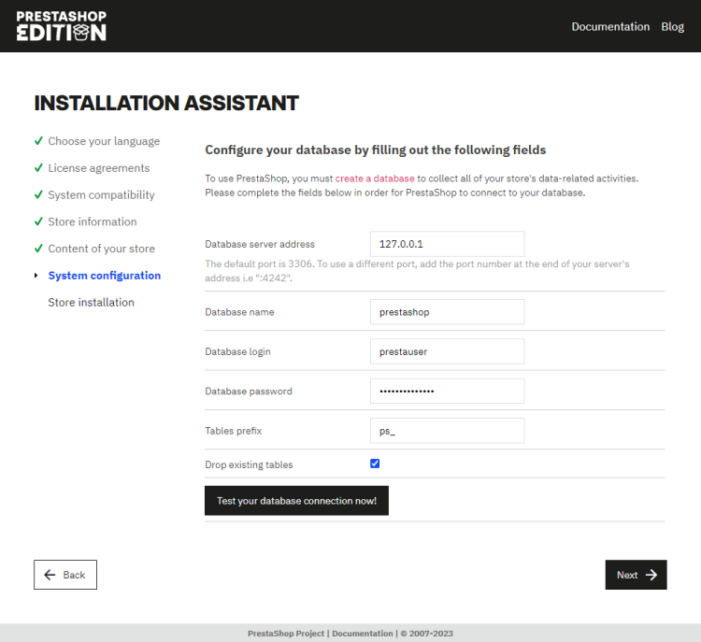The width and height of the screenshot is (701, 642).
Task: Click right arrow icon in Next button
Action: 651,575
